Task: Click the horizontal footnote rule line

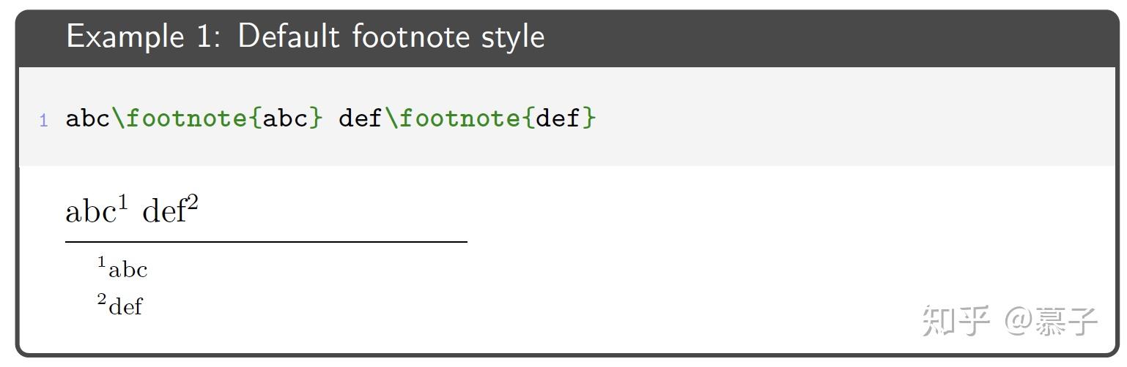Action: [266, 241]
